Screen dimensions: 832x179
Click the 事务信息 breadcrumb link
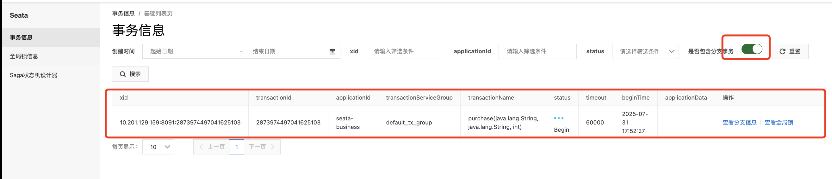point(123,14)
